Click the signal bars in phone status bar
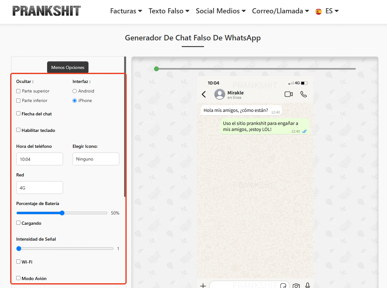 tap(291, 83)
